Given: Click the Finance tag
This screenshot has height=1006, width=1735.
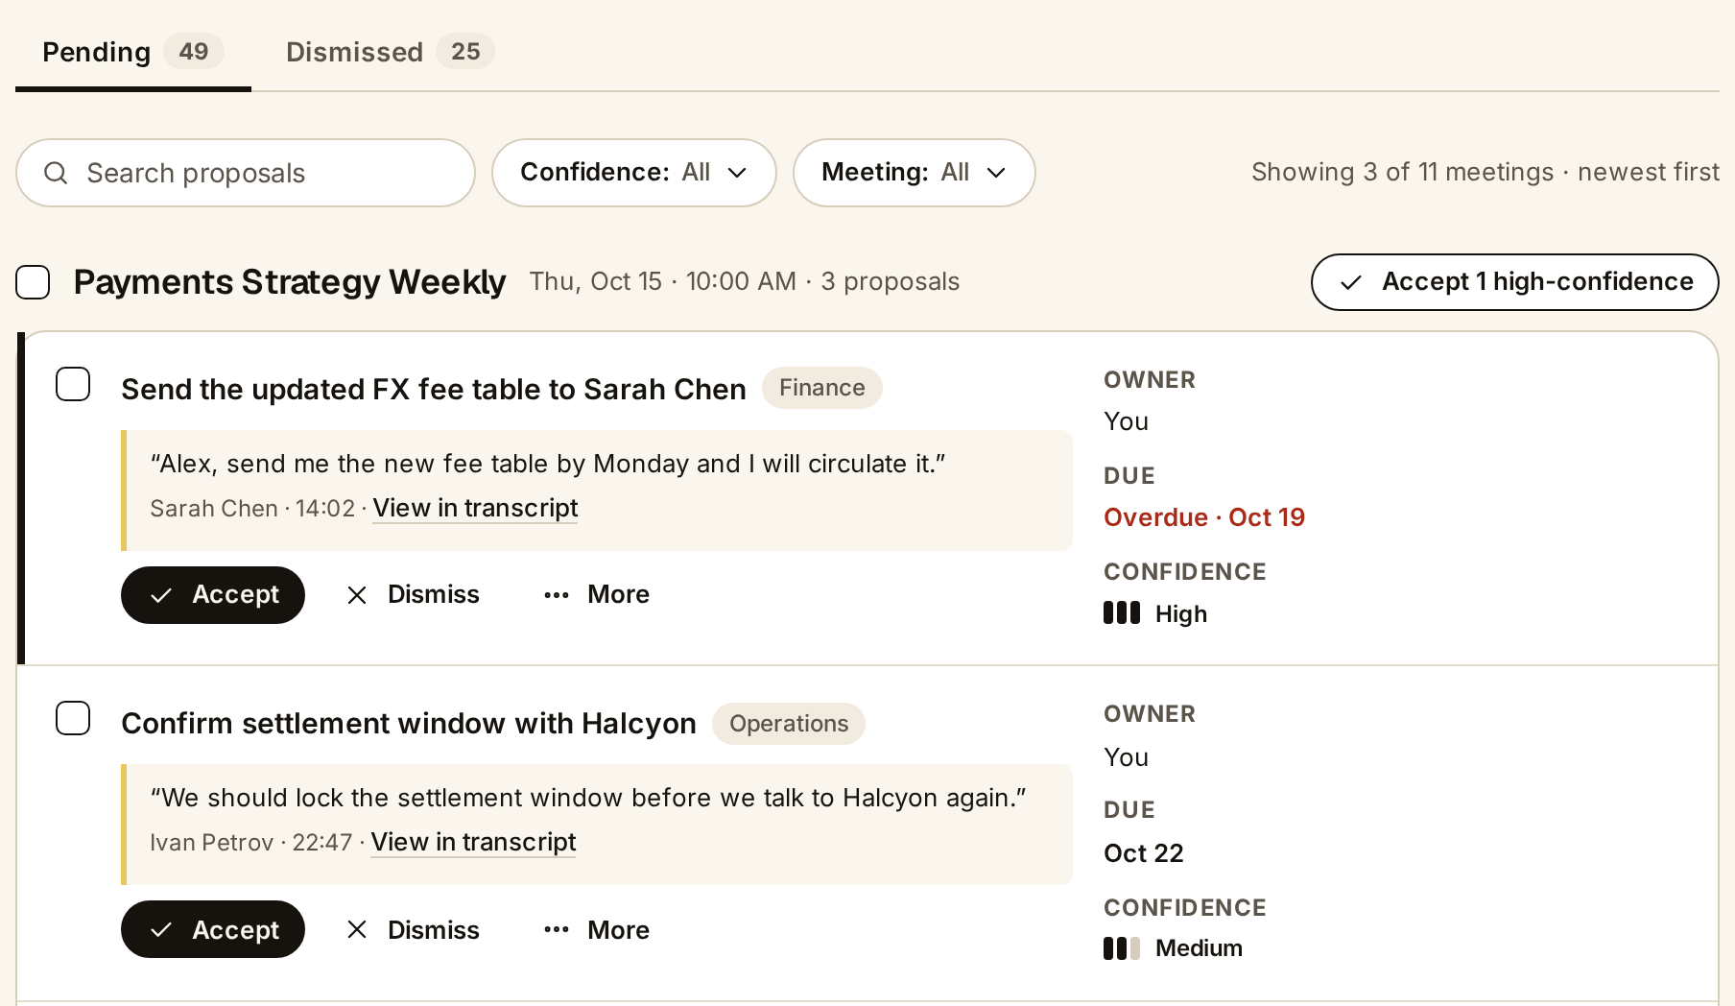Looking at the screenshot, I should pyautogui.click(x=822, y=388).
